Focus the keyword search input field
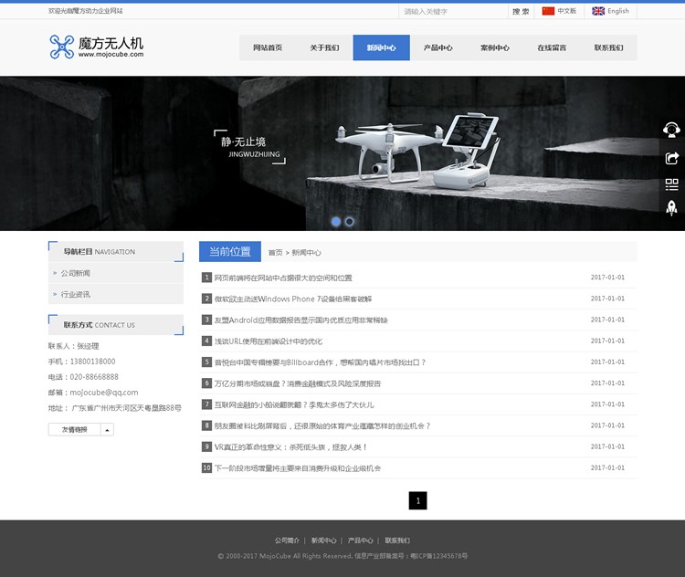The image size is (685, 577). coord(453,11)
